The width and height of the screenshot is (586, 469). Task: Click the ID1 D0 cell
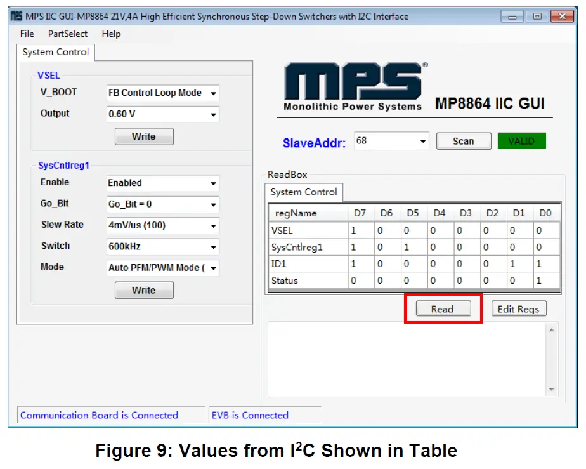[x=547, y=264]
